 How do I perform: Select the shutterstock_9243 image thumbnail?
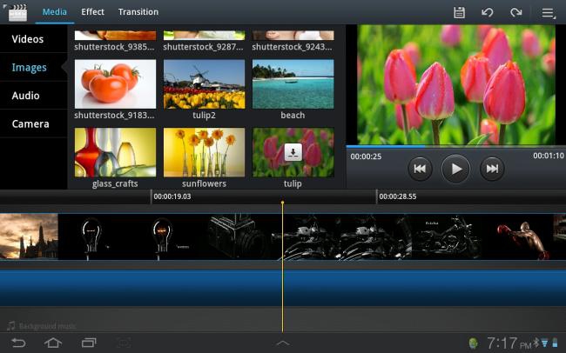pyautogui.click(x=293, y=36)
